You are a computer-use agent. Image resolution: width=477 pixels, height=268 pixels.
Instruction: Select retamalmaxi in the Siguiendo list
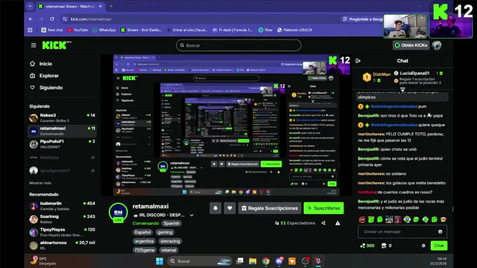click(x=62, y=131)
